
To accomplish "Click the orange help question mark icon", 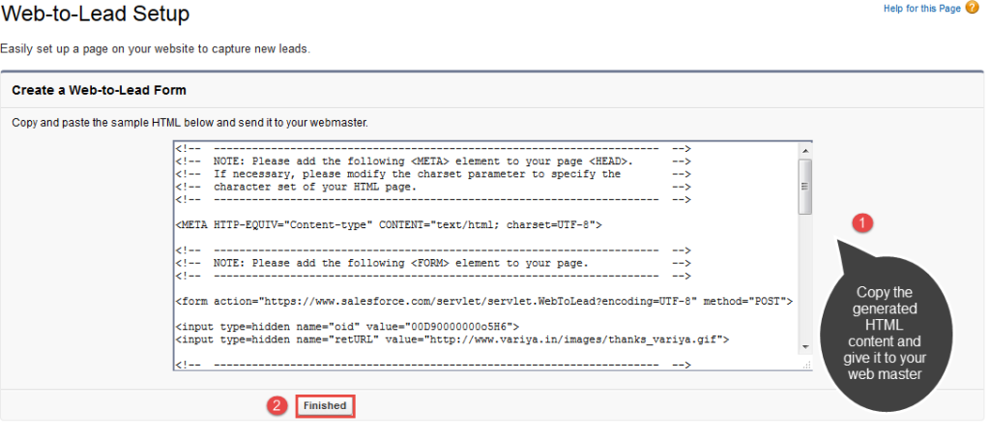I will pyautogui.click(x=972, y=9).
